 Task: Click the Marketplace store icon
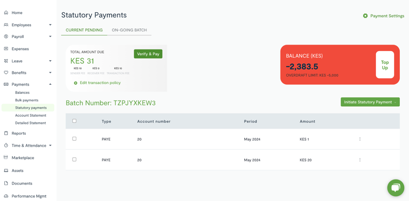6,157
